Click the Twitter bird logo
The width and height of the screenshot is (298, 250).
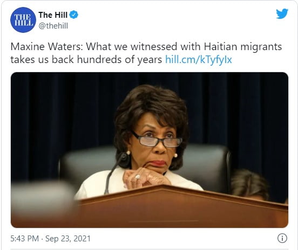[282, 13]
